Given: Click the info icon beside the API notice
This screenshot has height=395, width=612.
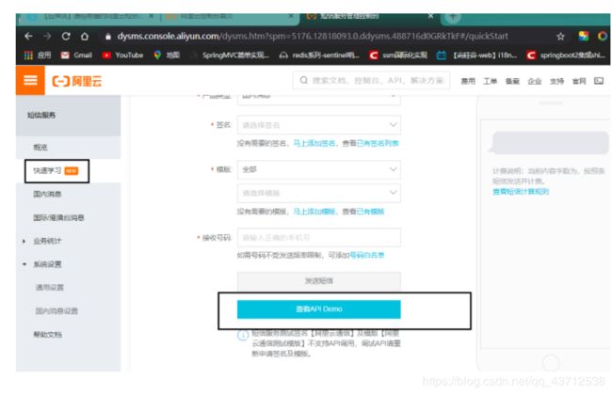Looking at the screenshot, I should pos(243,336).
